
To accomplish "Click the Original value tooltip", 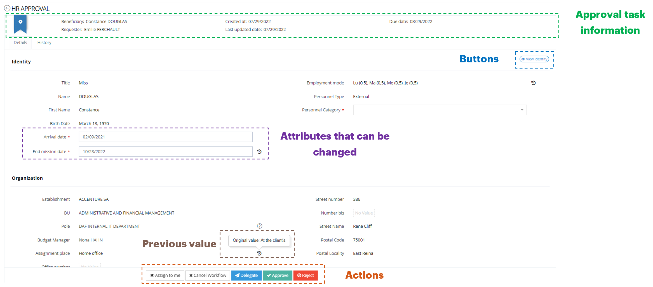I will 259,241.
